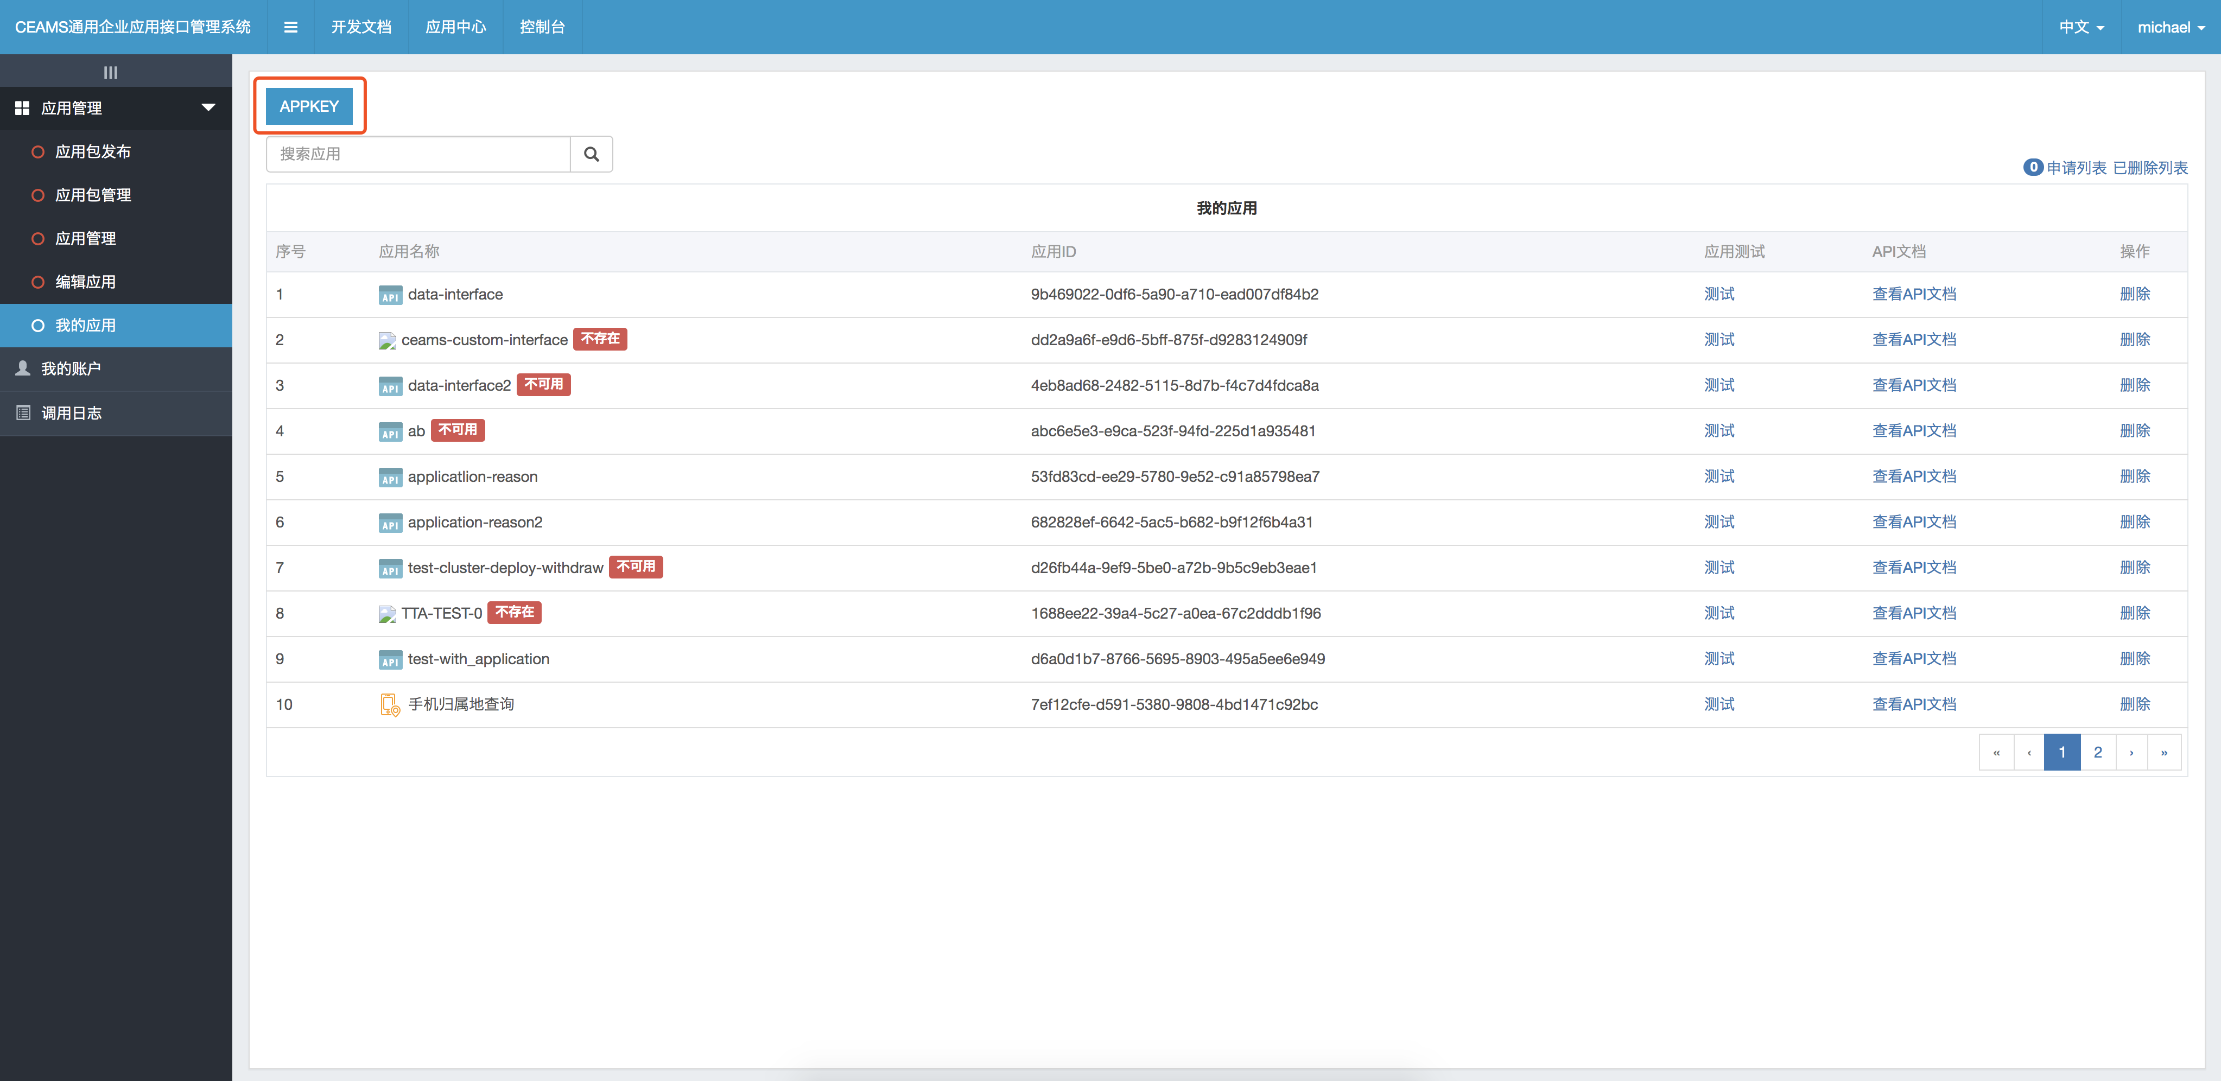Select 编辑应用 in sidebar
Screen dimensions: 2221x1081
click(116, 282)
